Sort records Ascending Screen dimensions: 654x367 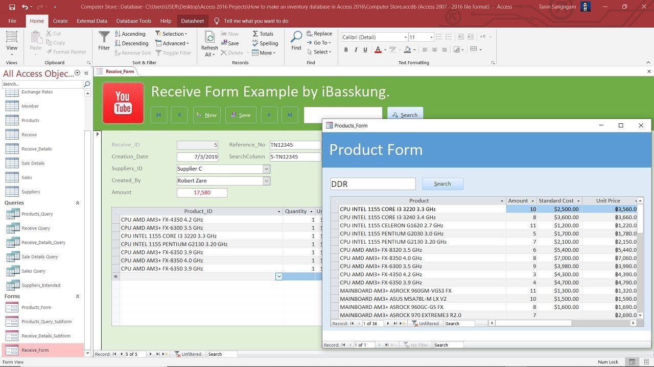tap(130, 34)
